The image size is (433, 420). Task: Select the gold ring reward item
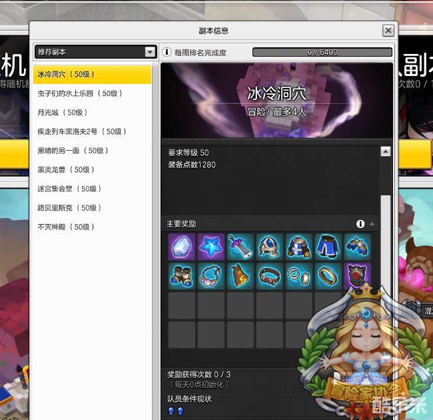(328, 275)
